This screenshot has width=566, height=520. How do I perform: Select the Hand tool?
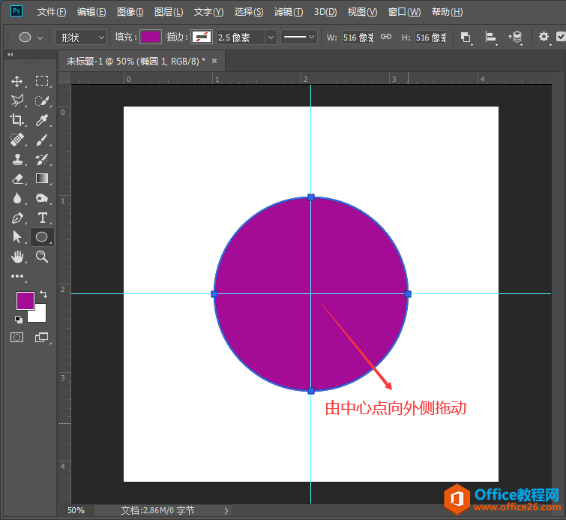pos(17,257)
